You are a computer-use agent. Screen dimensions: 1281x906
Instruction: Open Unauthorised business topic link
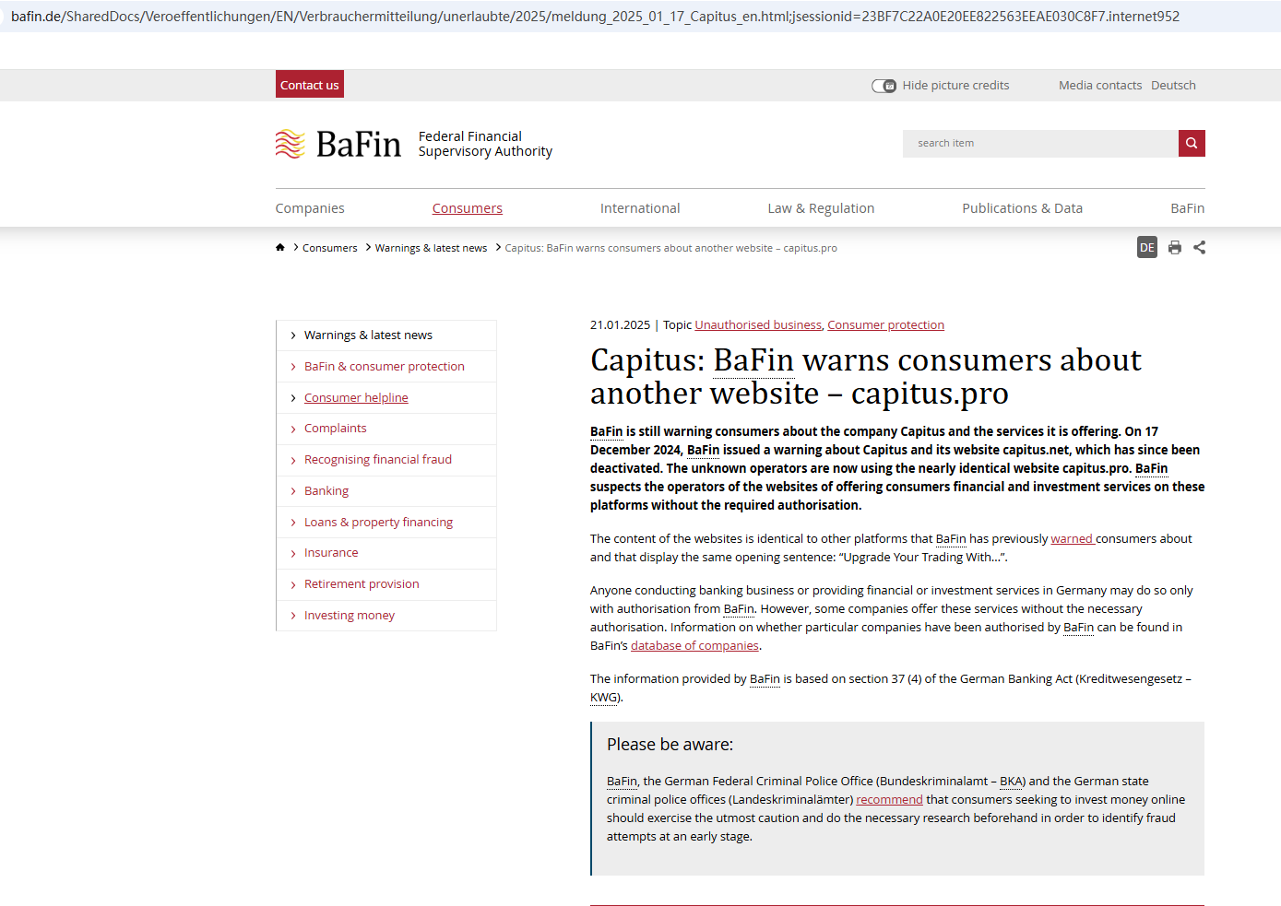point(758,324)
